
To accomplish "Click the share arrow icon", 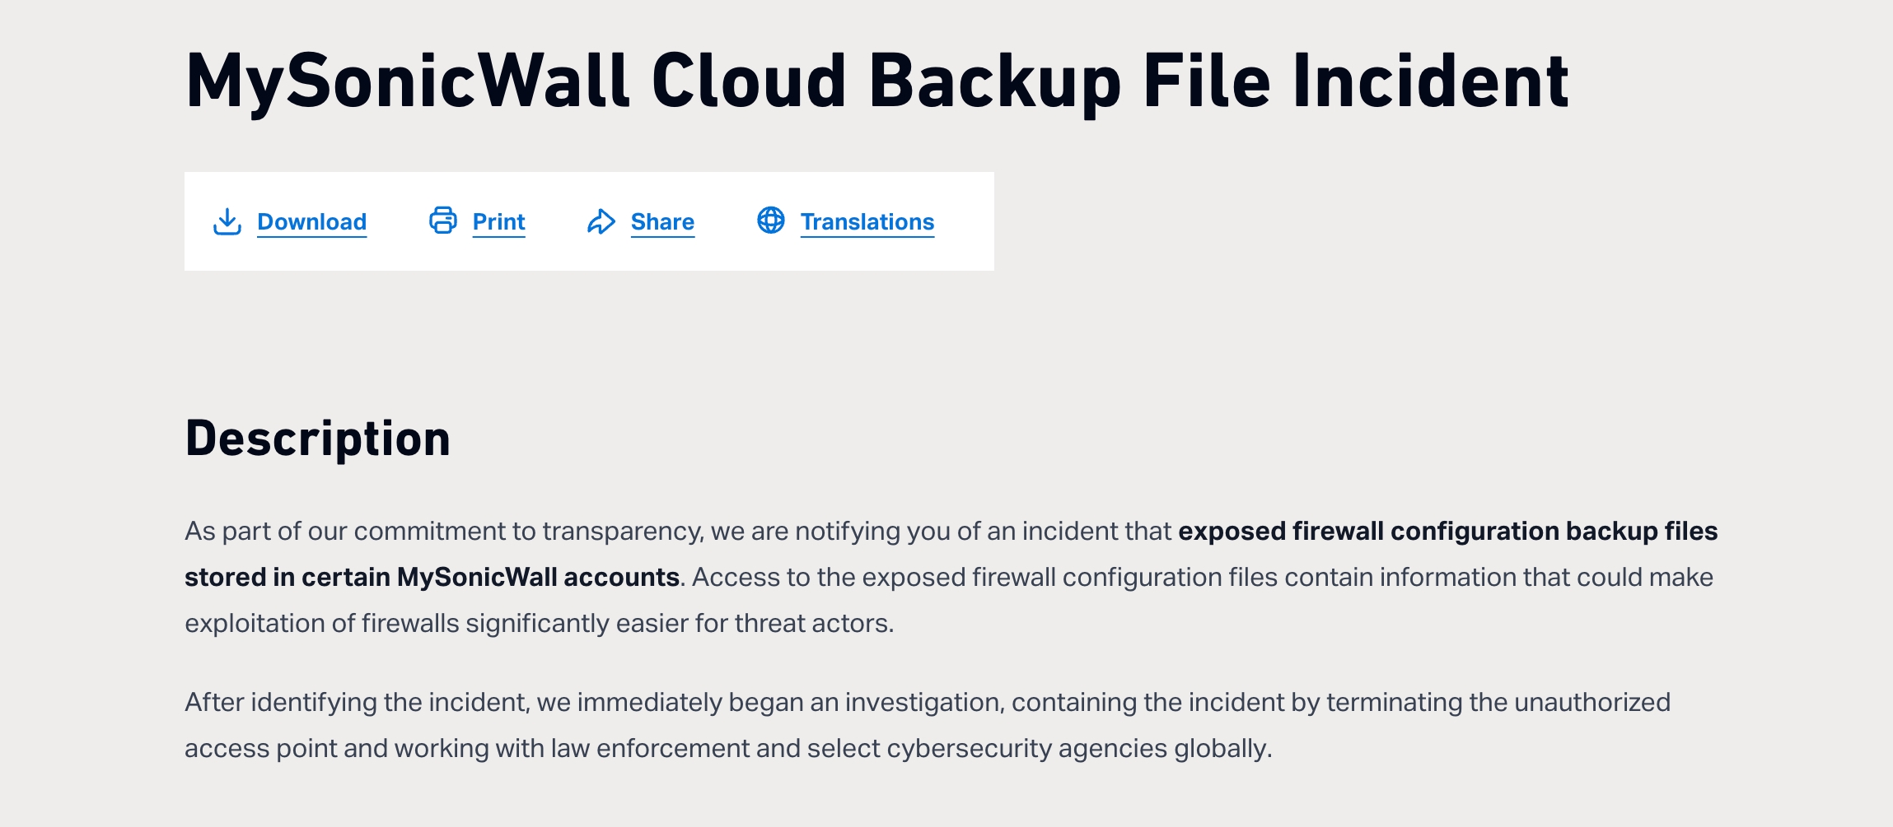I will (x=601, y=221).
